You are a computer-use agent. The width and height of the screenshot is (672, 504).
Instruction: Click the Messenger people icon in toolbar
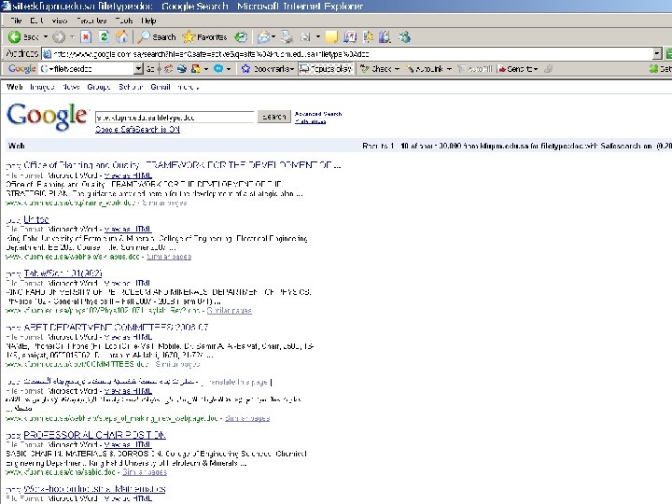tap(404, 37)
